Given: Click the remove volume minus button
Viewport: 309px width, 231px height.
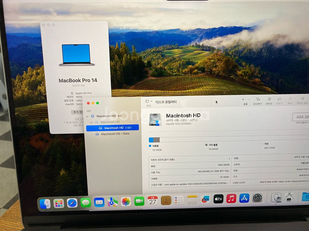Looking at the screenshot, I should (248, 99).
